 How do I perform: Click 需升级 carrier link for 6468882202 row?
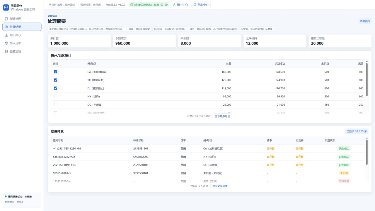(300, 157)
